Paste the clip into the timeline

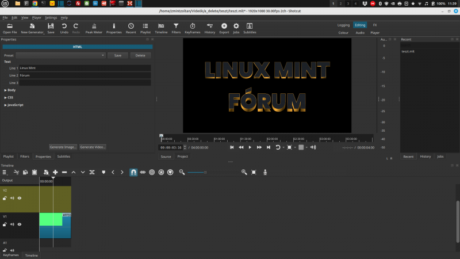tap(34, 172)
